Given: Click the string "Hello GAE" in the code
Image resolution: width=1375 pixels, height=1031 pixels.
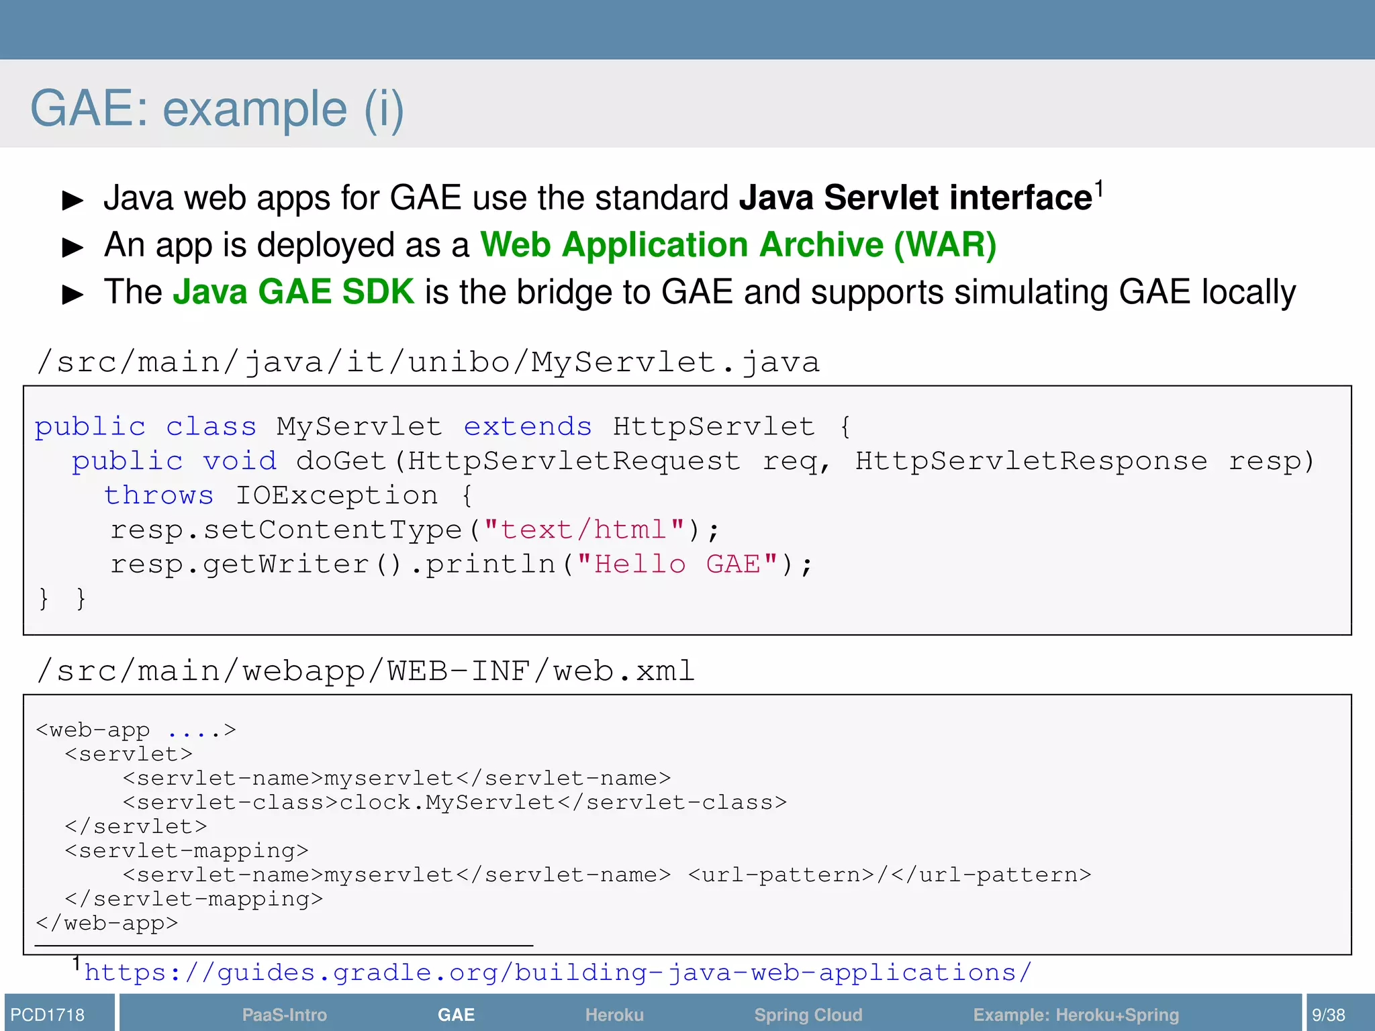Looking at the screenshot, I should 677,564.
